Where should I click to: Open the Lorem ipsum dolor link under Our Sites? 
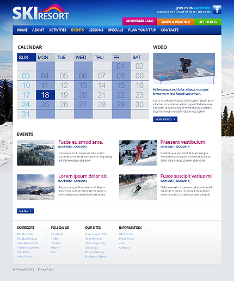(96, 234)
